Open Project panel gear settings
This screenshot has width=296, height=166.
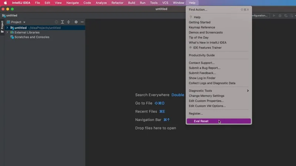point(76,22)
